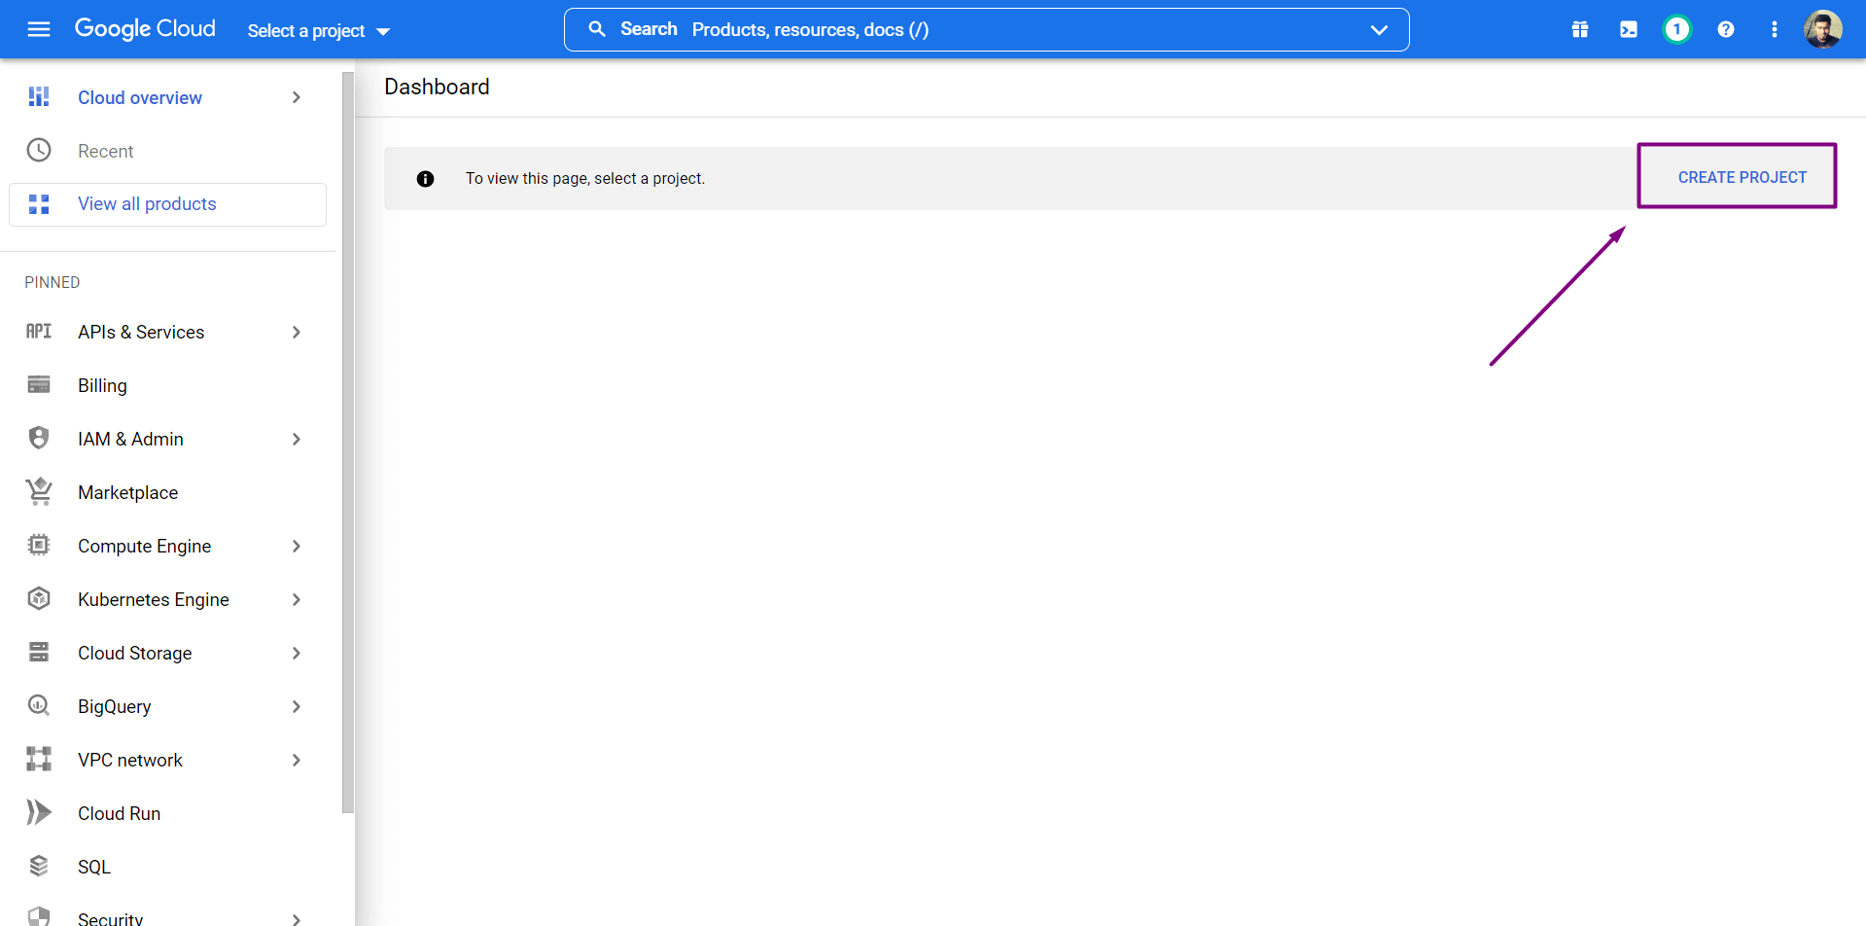Click the PINNED section label
Image resolution: width=1866 pixels, height=926 pixels.
53,282
